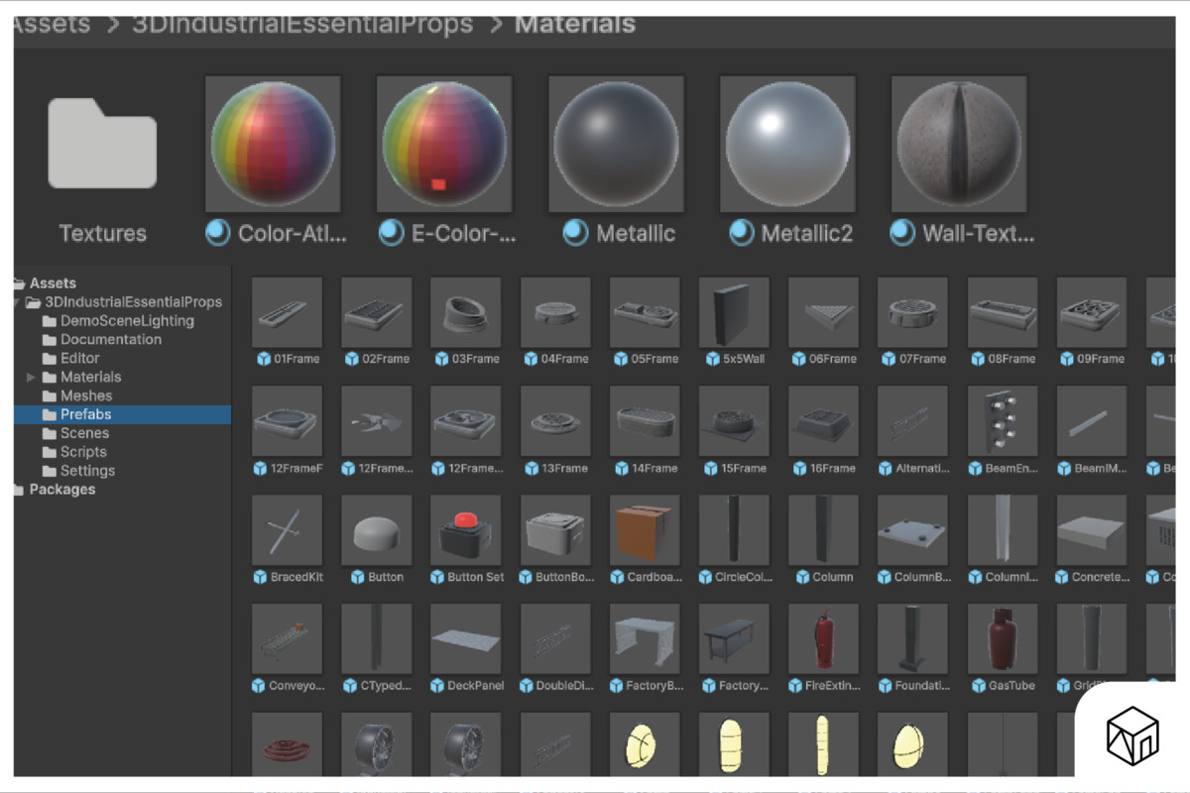Click the prefab cube icon beside Foundati...
The image size is (1190, 793).
884,686
